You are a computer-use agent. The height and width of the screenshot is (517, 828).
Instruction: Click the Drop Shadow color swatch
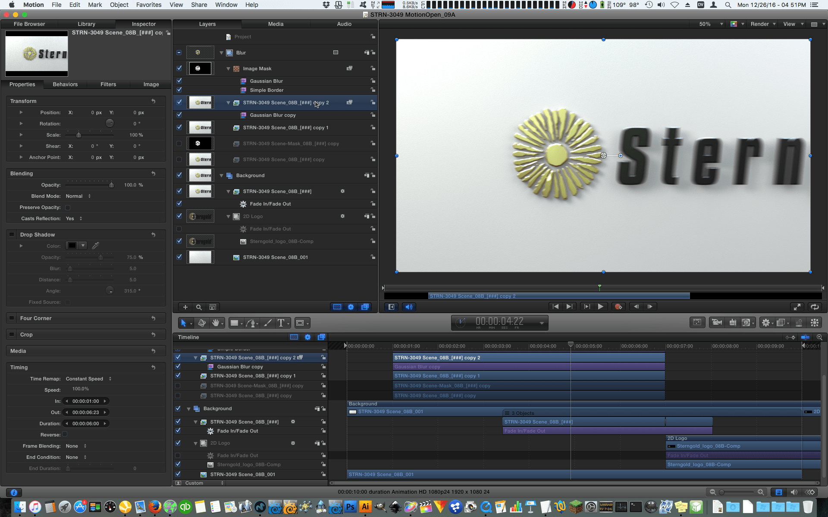tap(72, 246)
